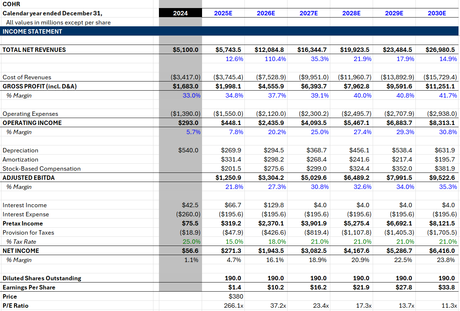Screen dimensions: 460x311
Task: Click 2029E EBITDA margin 34.0%
Action: pos(405,187)
